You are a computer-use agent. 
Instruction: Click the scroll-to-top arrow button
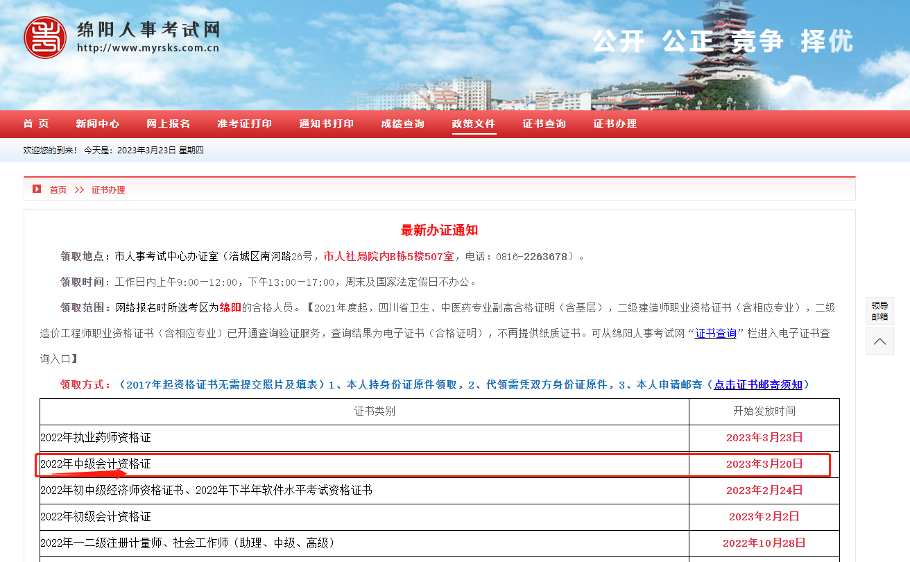click(x=879, y=341)
